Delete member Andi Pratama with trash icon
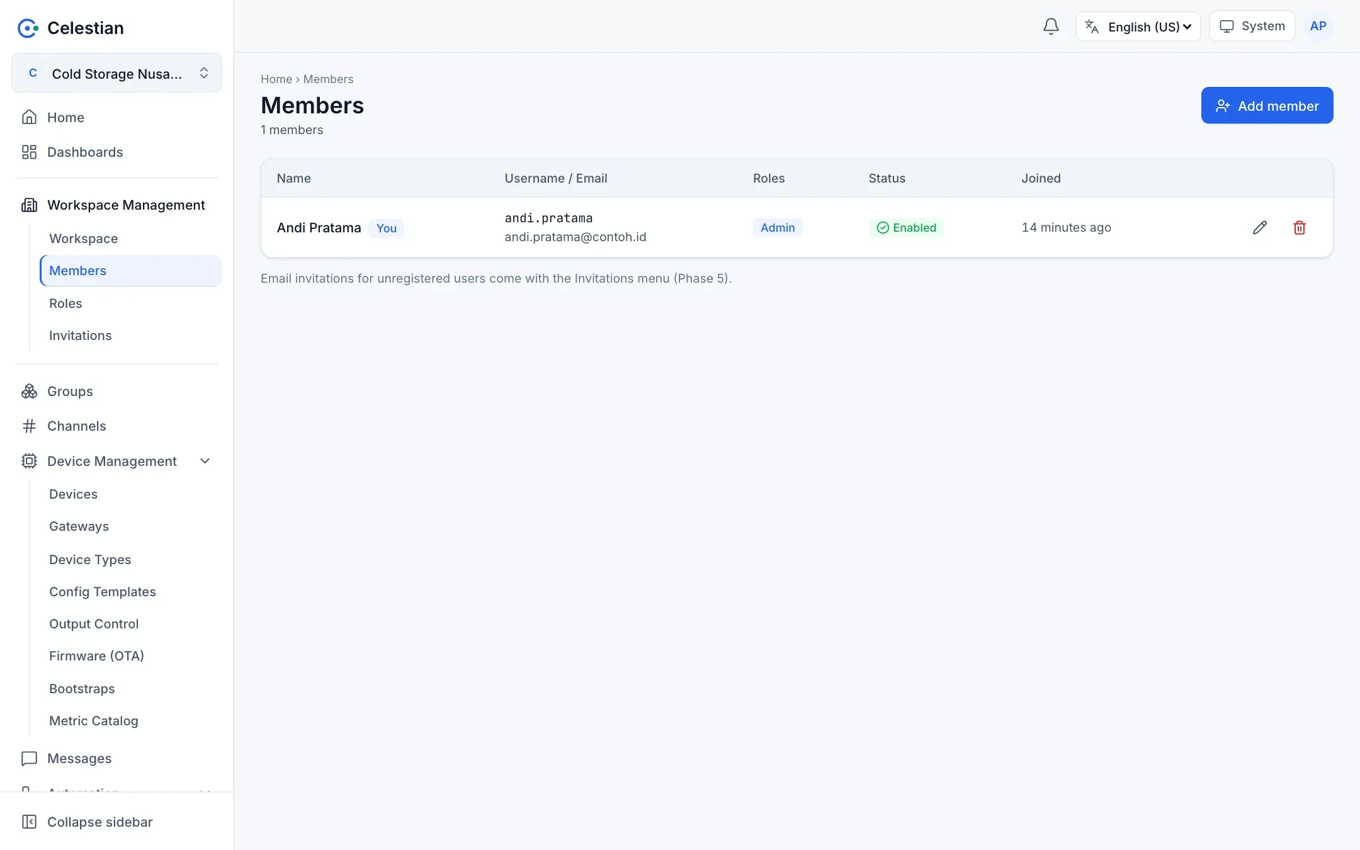Viewport: 1360px width, 850px height. [x=1300, y=227]
